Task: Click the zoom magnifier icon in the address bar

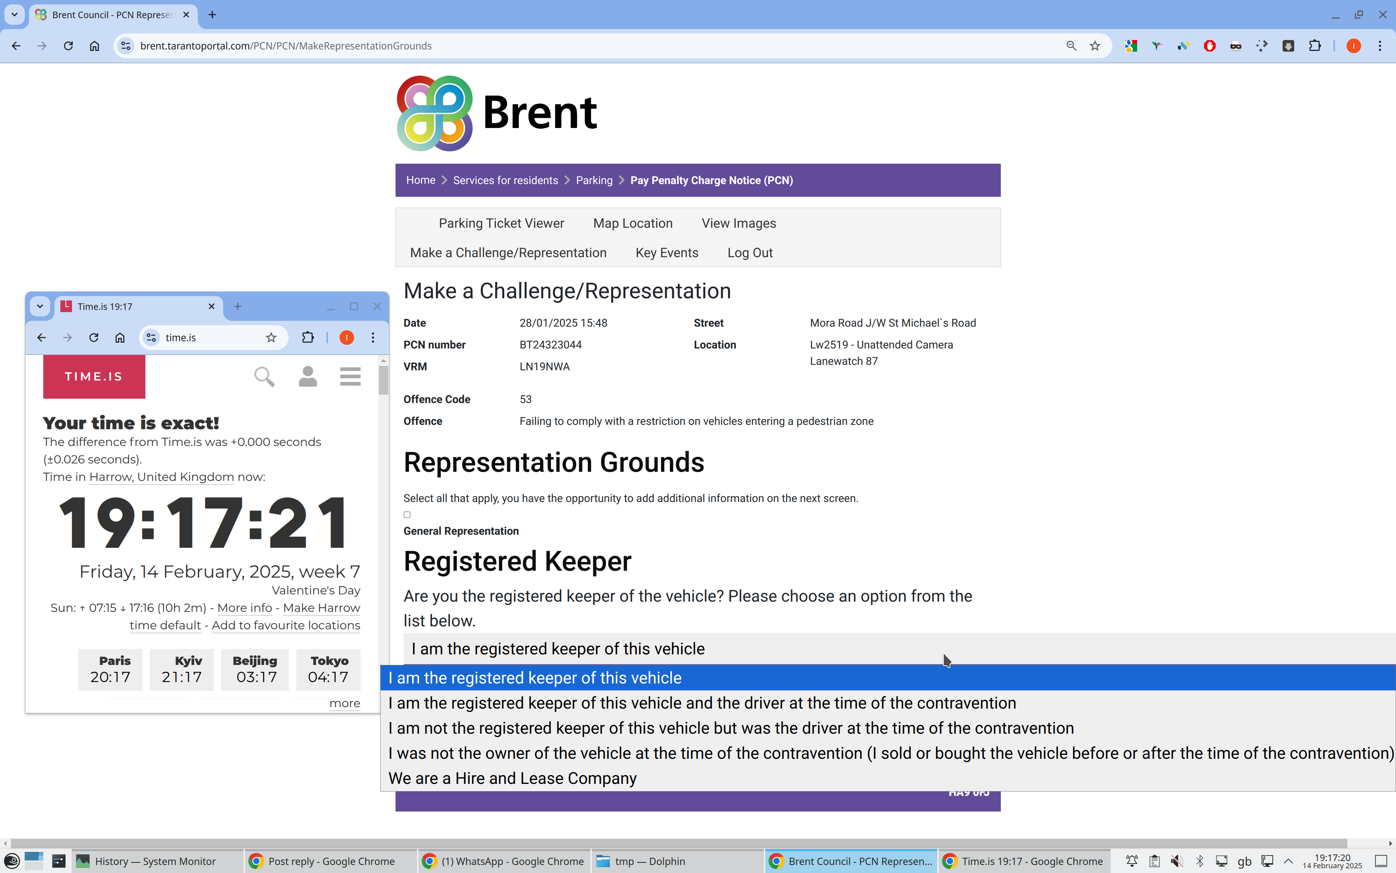Action: [1071, 46]
